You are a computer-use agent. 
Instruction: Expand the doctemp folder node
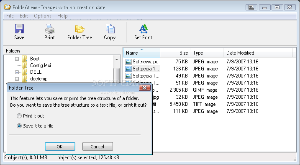17,79
